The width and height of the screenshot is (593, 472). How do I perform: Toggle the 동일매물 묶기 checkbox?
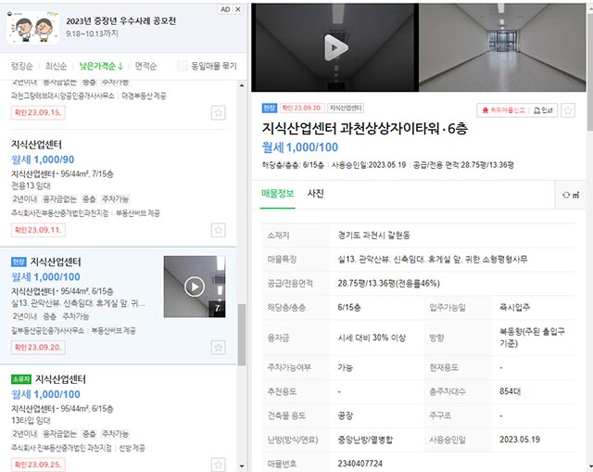point(183,66)
